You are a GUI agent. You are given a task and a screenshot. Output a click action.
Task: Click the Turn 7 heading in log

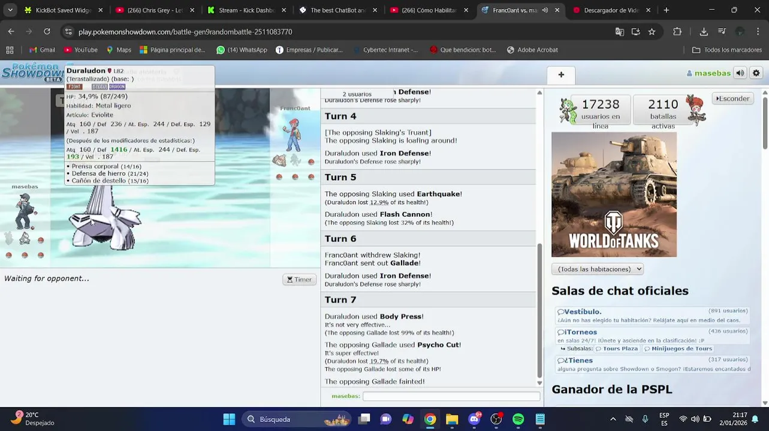[340, 300]
